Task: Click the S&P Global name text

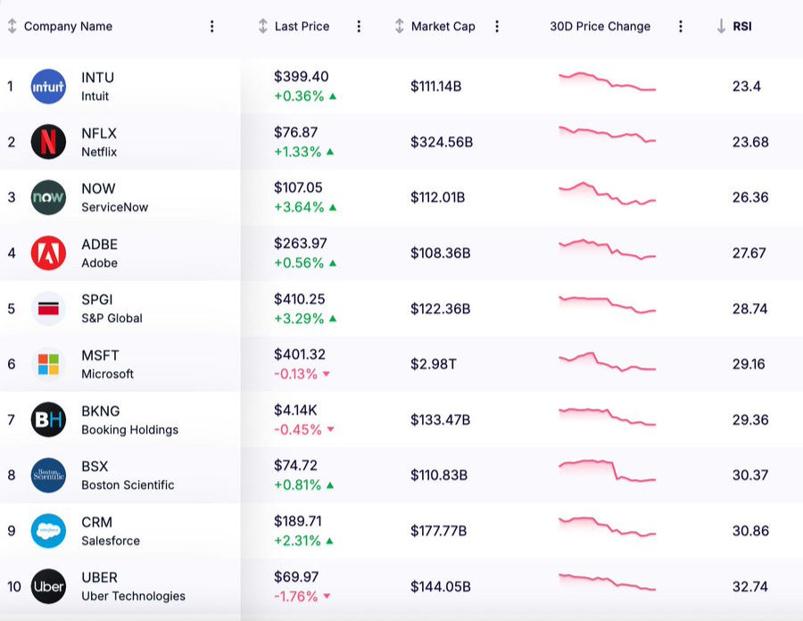Action: pyautogui.click(x=112, y=318)
